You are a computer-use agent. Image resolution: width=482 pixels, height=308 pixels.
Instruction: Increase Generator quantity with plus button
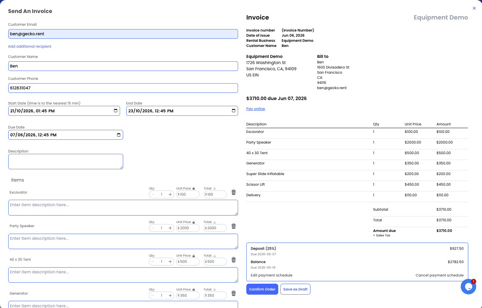coord(170,295)
